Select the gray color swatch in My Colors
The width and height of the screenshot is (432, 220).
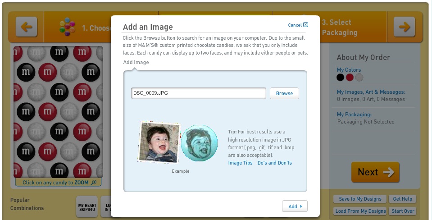pyautogui.click(x=359, y=78)
